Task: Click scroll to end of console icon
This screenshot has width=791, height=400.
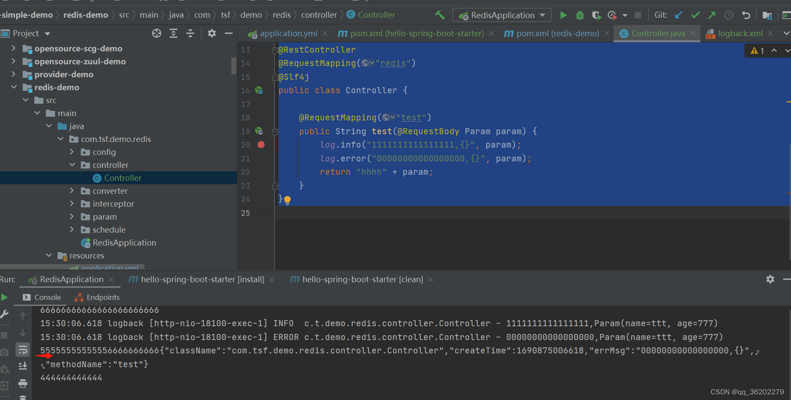Action: pos(23,366)
